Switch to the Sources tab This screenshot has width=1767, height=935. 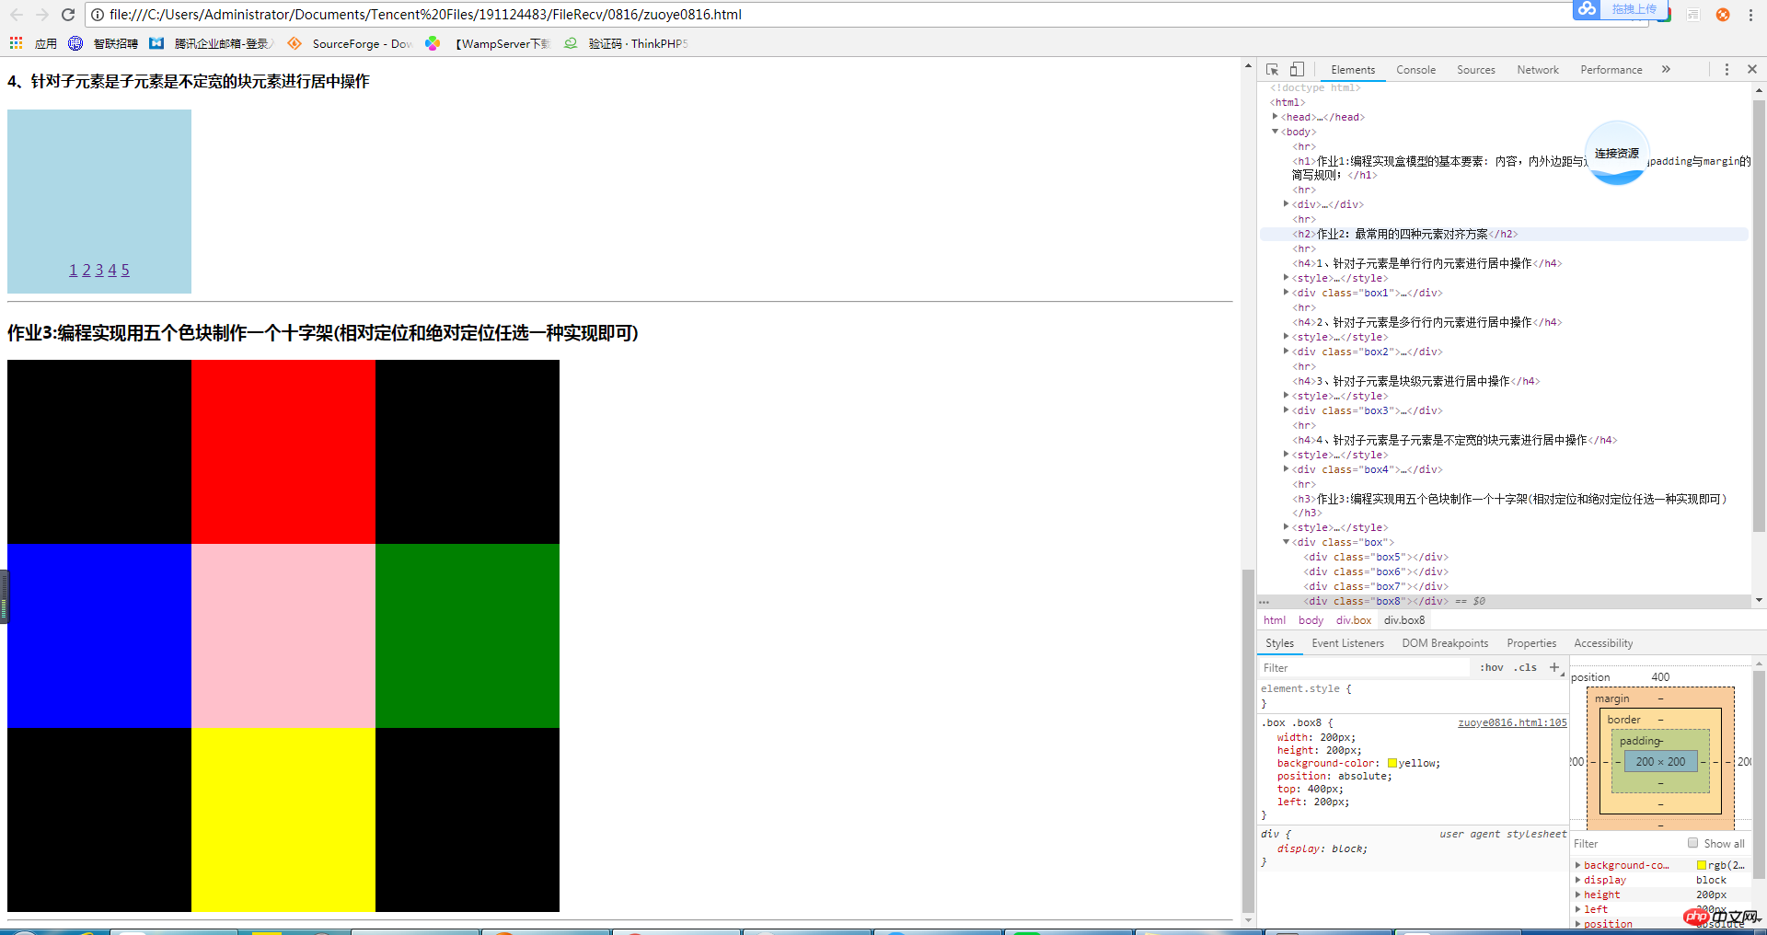click(1476, 70)
